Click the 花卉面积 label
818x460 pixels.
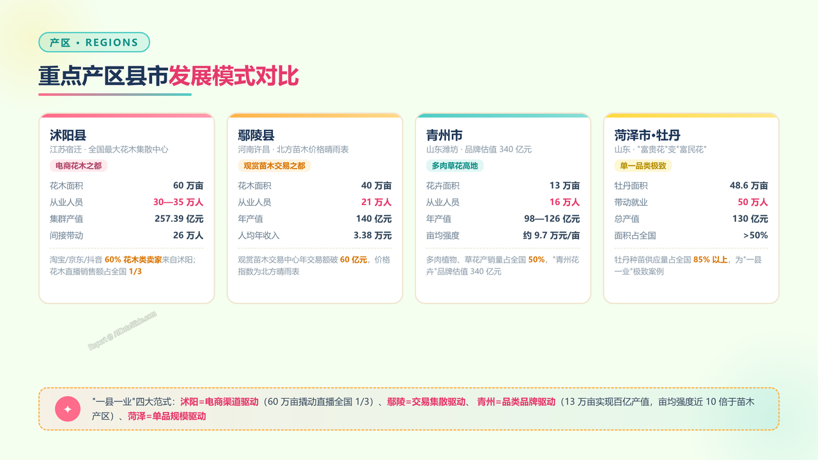443,185
